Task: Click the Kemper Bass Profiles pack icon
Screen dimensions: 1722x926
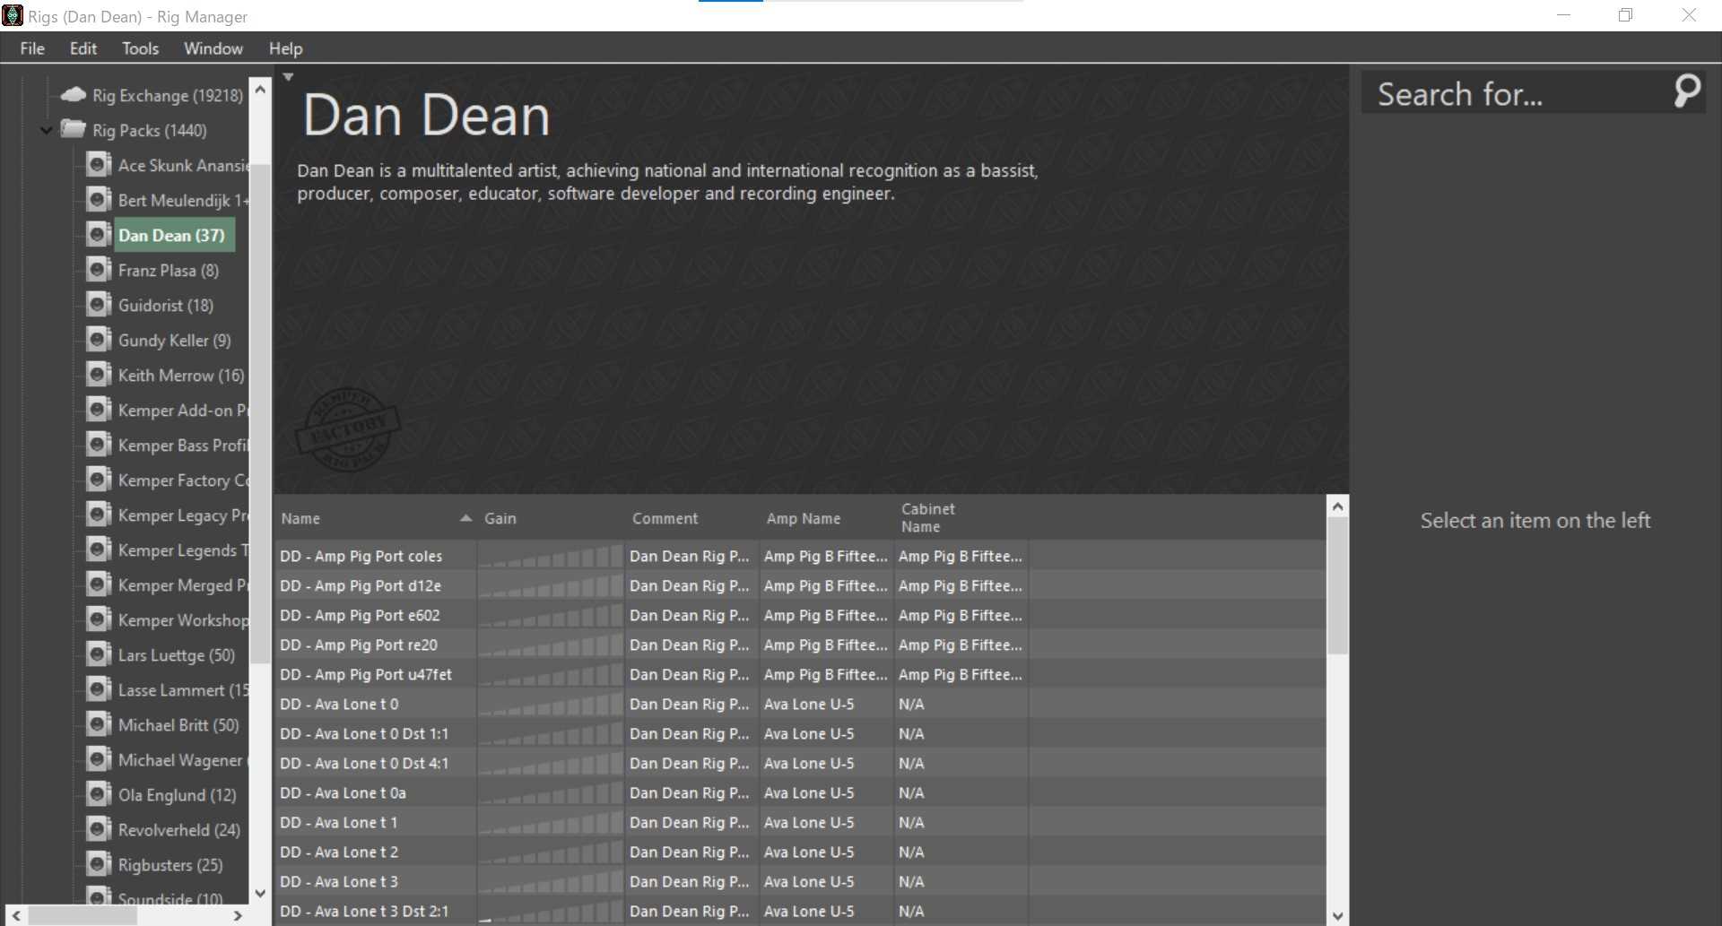Action: pyautogui.click(x=99, y=444)
